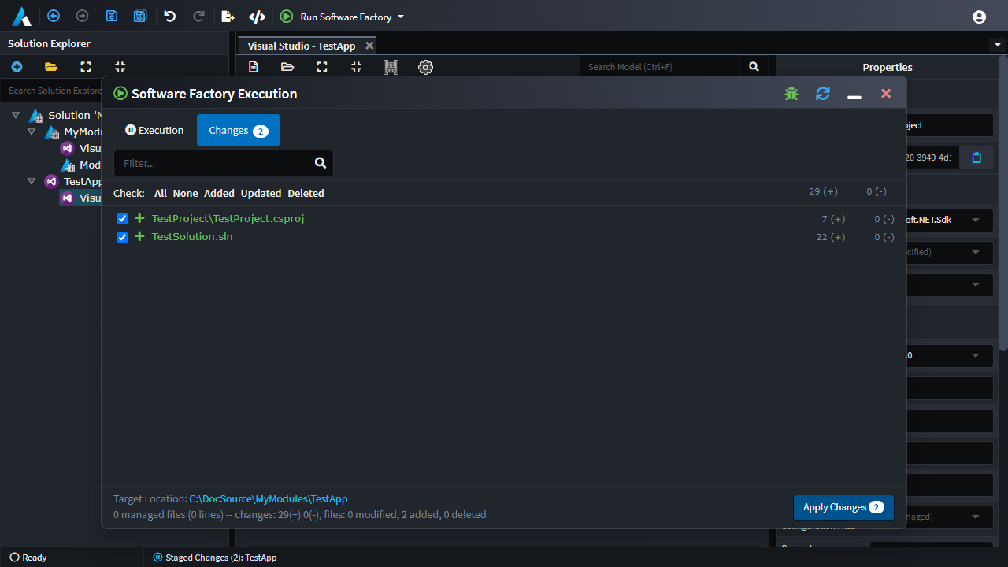This screenshot has height=567, width=1008.
Task: Expand all in Solution Explorer
Action: 86,67
